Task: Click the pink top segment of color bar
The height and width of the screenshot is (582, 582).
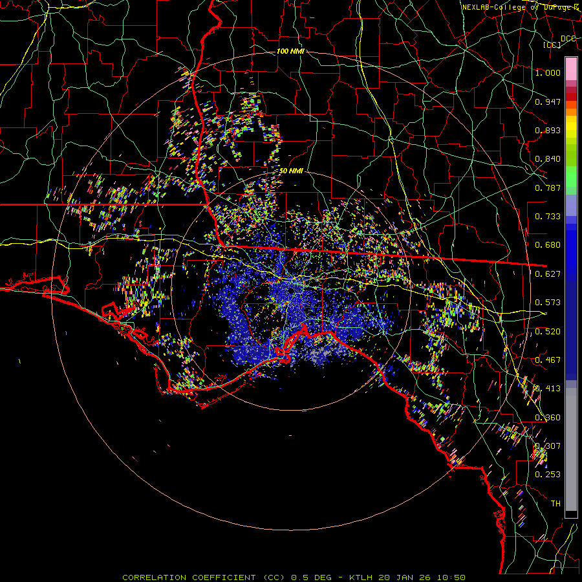Action: pyautogui.click(x=571, y=69)
